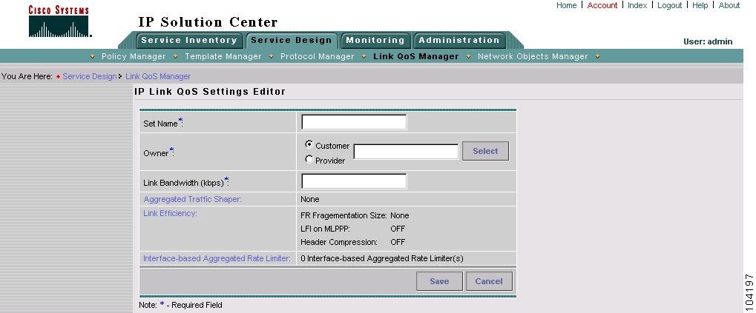Image resolution: width=756 pixels, height=313 pixels.
Task: Click the Cancel button
Action: point(489,281)
